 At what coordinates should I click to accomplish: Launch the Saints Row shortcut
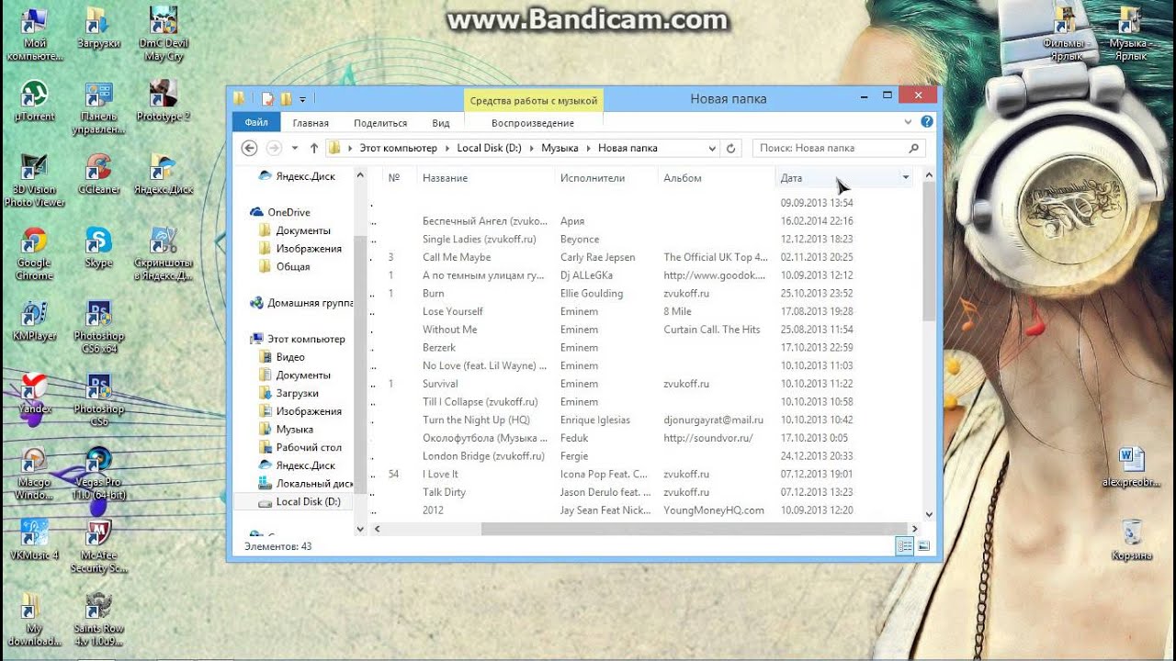(x=98, y=620)
